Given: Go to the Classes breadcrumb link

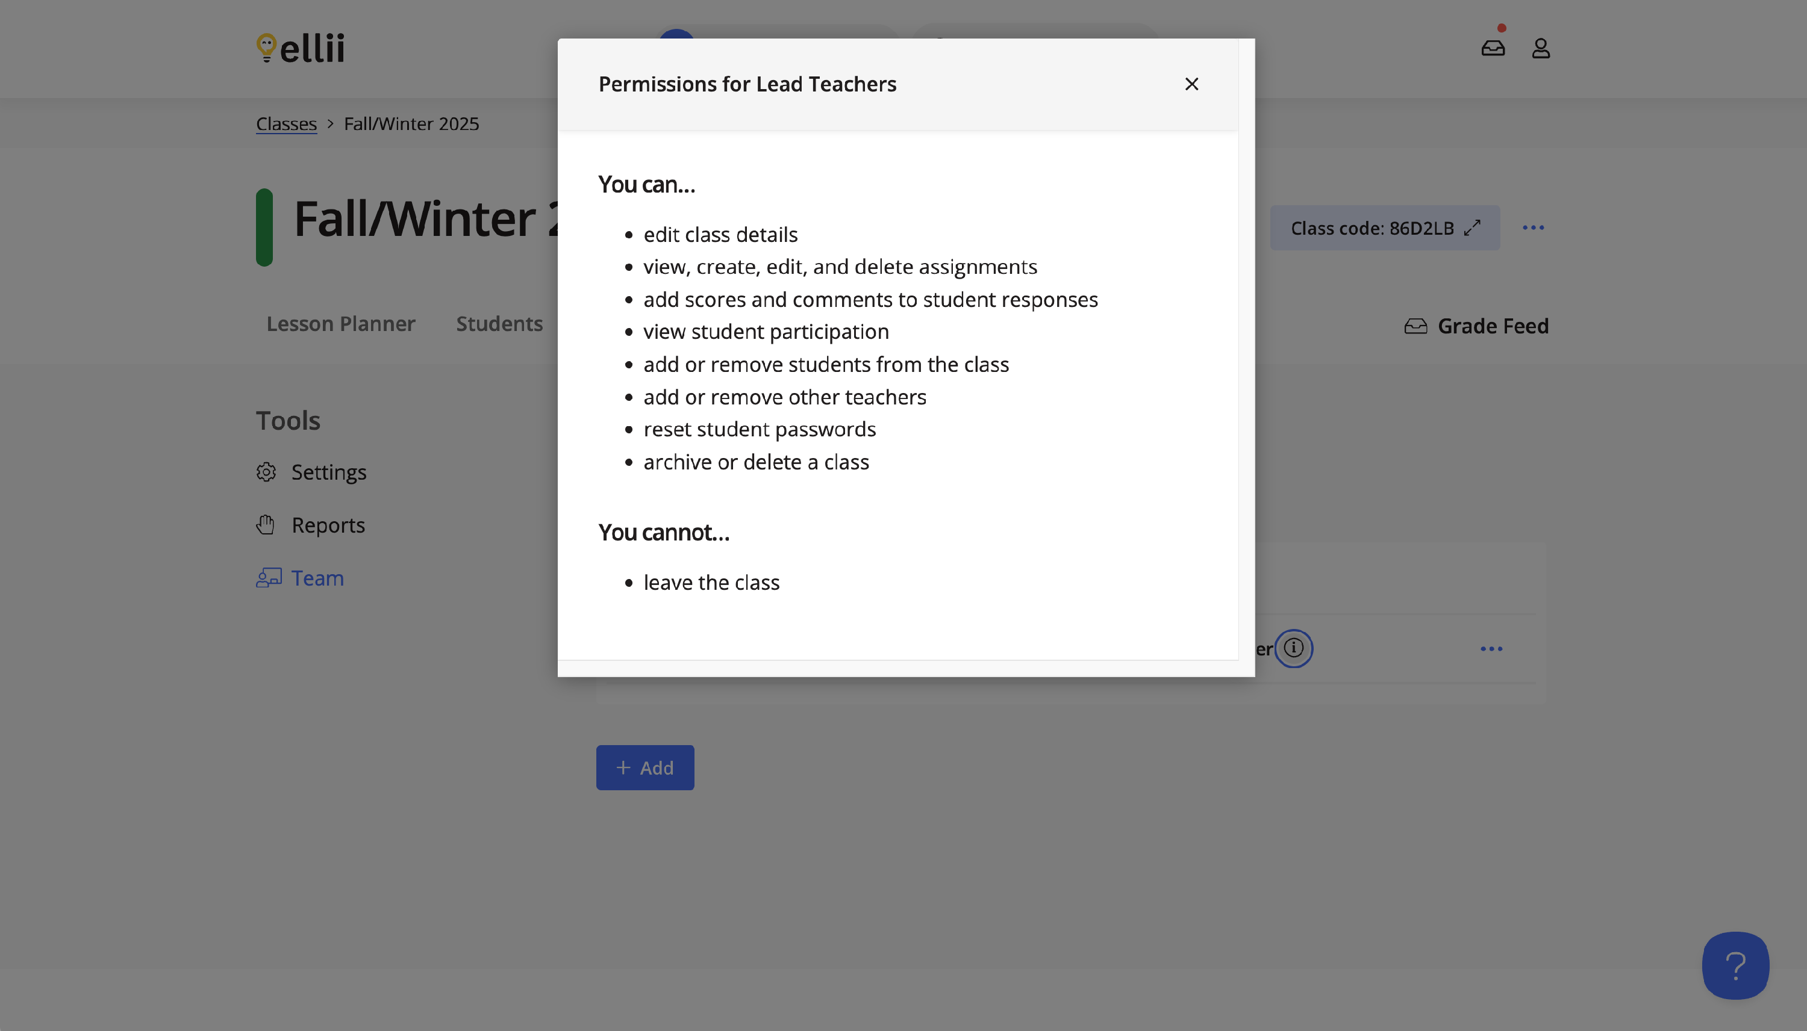Looking at the screenshot, I should (x=286, y=124).
